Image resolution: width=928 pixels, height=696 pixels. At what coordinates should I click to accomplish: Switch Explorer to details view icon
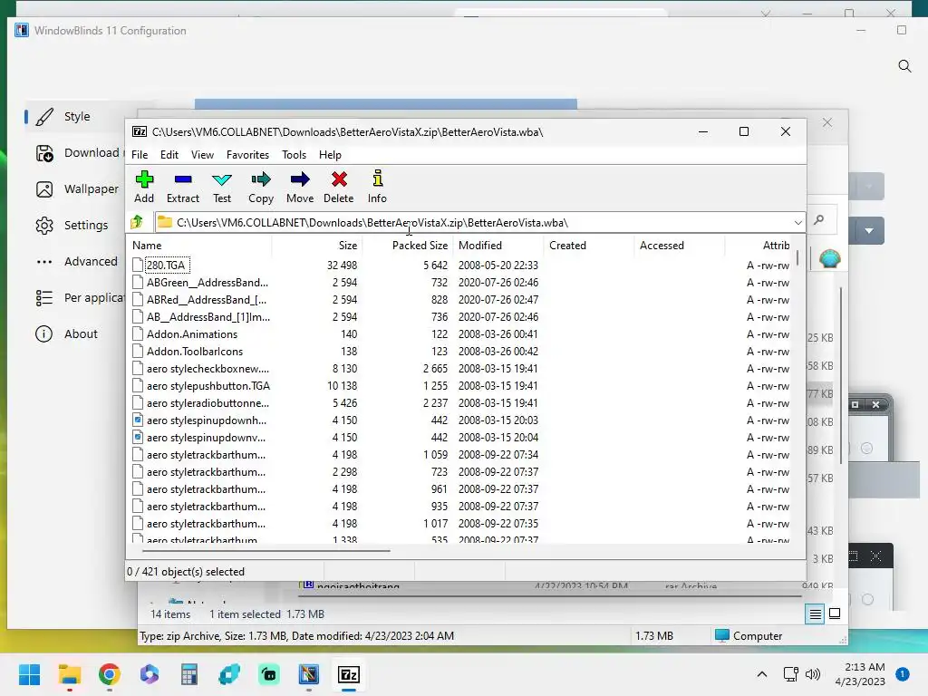815,614
